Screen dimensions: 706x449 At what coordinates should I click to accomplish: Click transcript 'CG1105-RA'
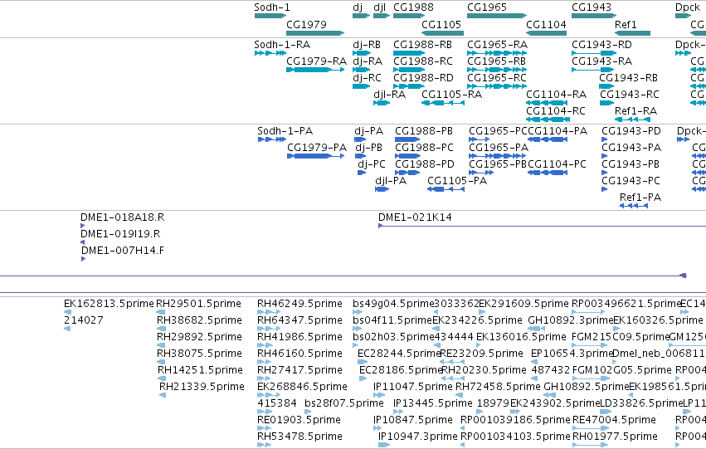pos(451,95)
